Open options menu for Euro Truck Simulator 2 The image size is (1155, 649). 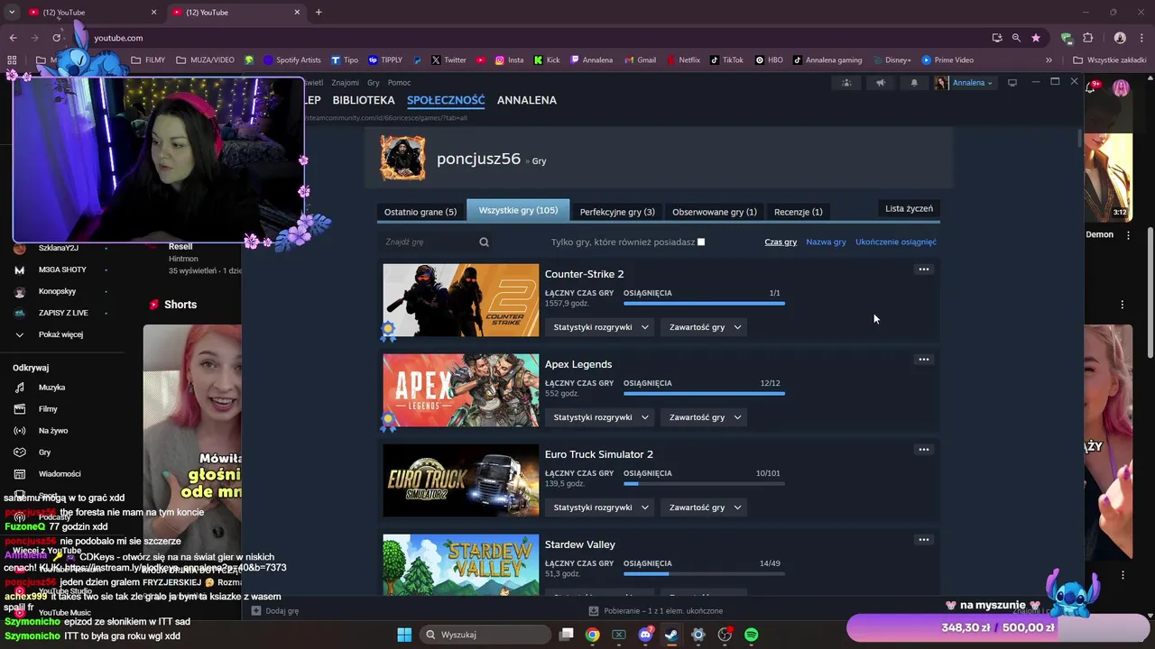coord(923,450)
